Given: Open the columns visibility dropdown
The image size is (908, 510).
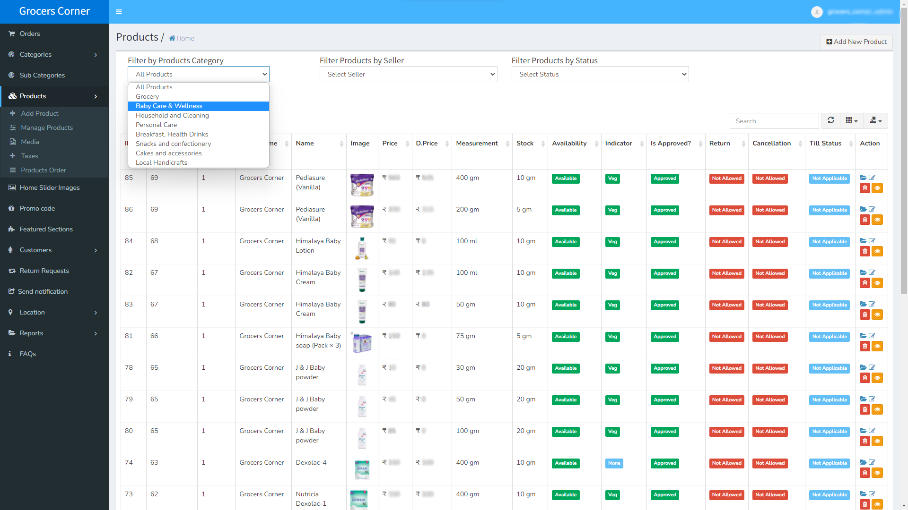Looking at the screenshot, I should coord(852,120).
